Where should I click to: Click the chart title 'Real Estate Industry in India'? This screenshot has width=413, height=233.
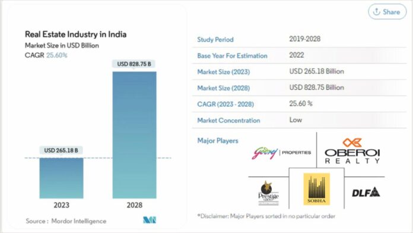[75, 34]
